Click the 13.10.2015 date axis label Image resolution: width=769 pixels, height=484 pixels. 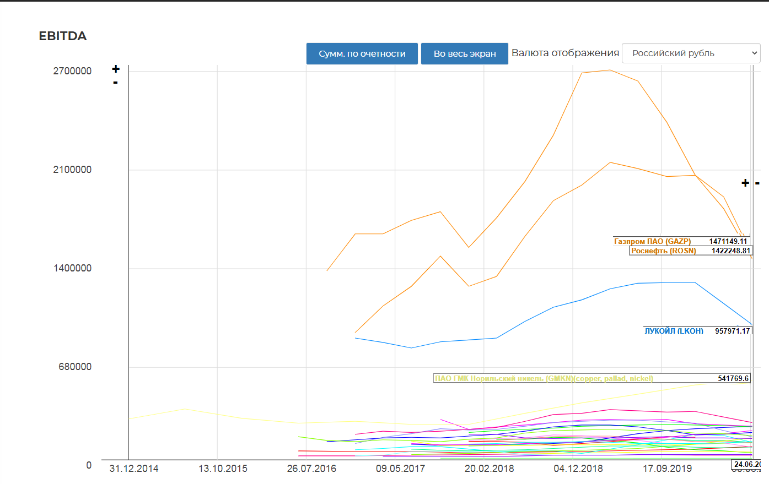click(x=223, y=469)
